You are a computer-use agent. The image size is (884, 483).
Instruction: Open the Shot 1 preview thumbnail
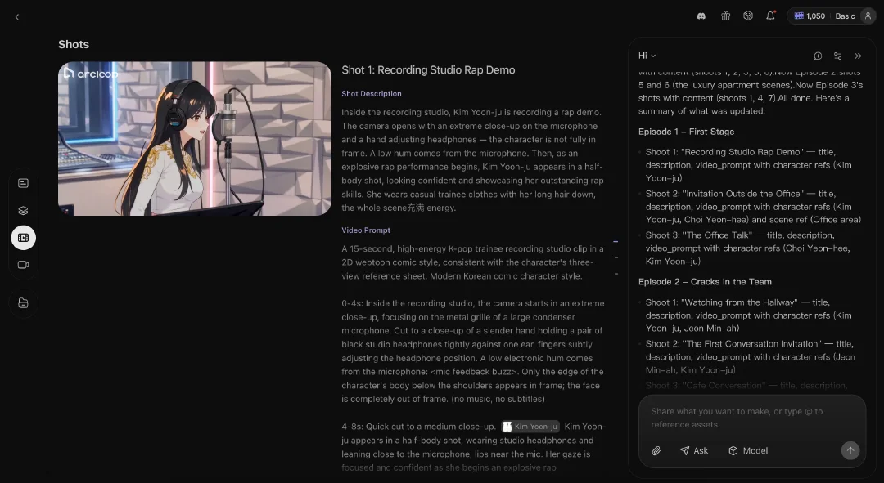pos(195,138)
